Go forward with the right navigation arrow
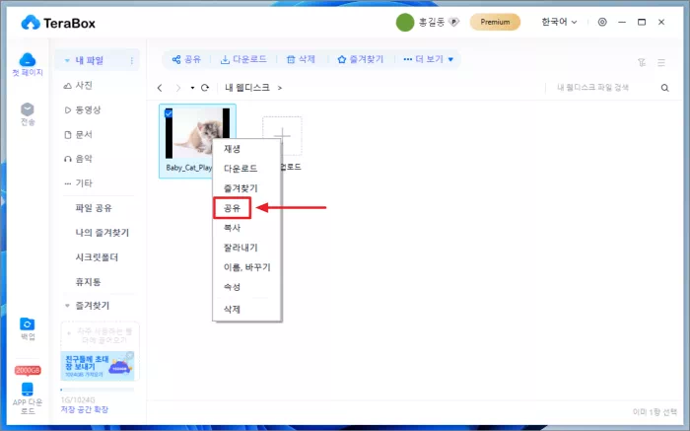 (x=178, y=88)
